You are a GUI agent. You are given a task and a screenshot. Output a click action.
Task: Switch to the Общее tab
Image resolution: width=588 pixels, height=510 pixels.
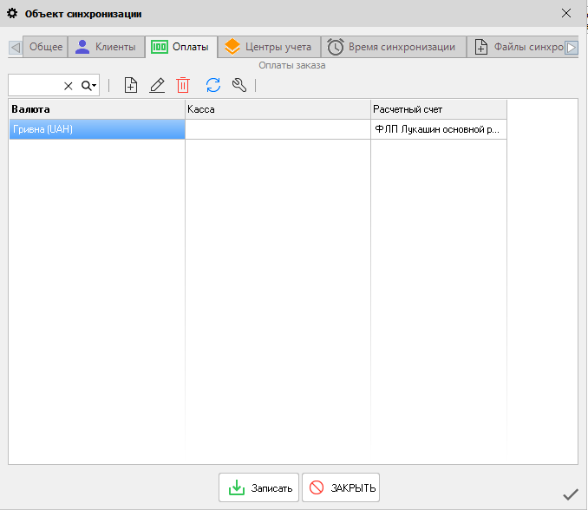[45, 47]
